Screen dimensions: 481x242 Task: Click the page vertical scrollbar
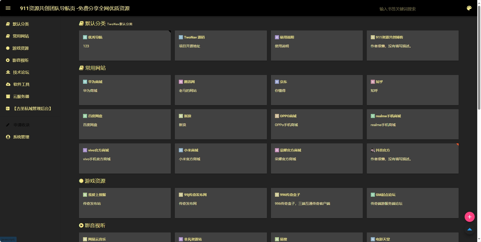[479, 58]
